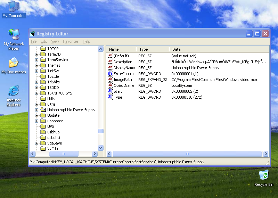The height and width of the screenshot is (198, 278).
Task: Click the ImagePath string value icon
Action: (x=111, y=80)
